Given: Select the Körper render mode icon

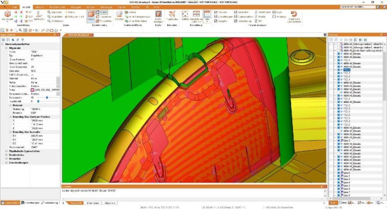Looking at the screenshot, I should [92, 15].
